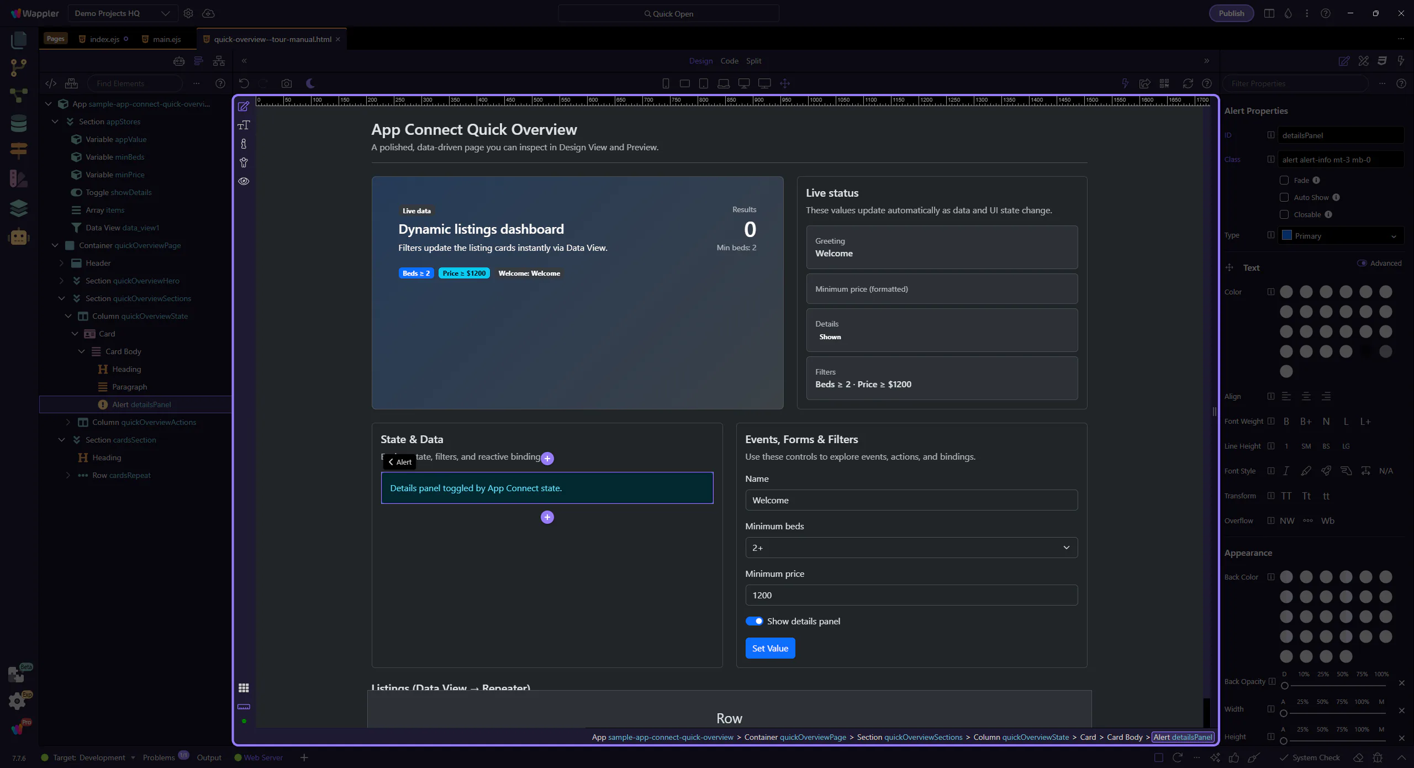Enable the Fade checkbox
Screen dimensions: 1414x768
pos(1284,180)
